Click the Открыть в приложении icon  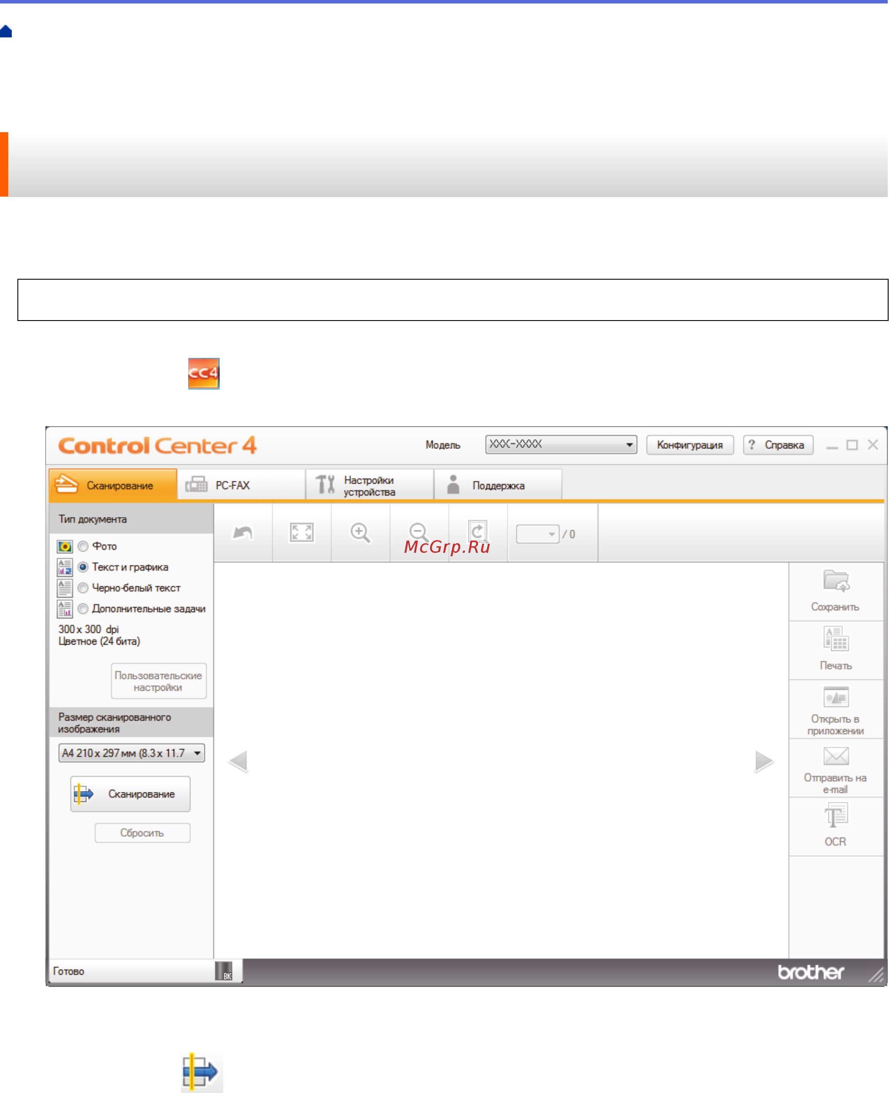836,697
